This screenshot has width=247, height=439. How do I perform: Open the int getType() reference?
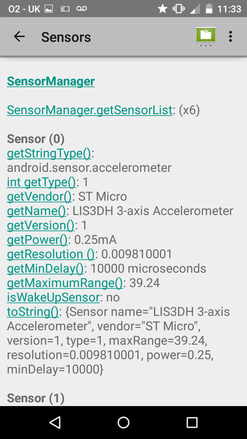41,182
